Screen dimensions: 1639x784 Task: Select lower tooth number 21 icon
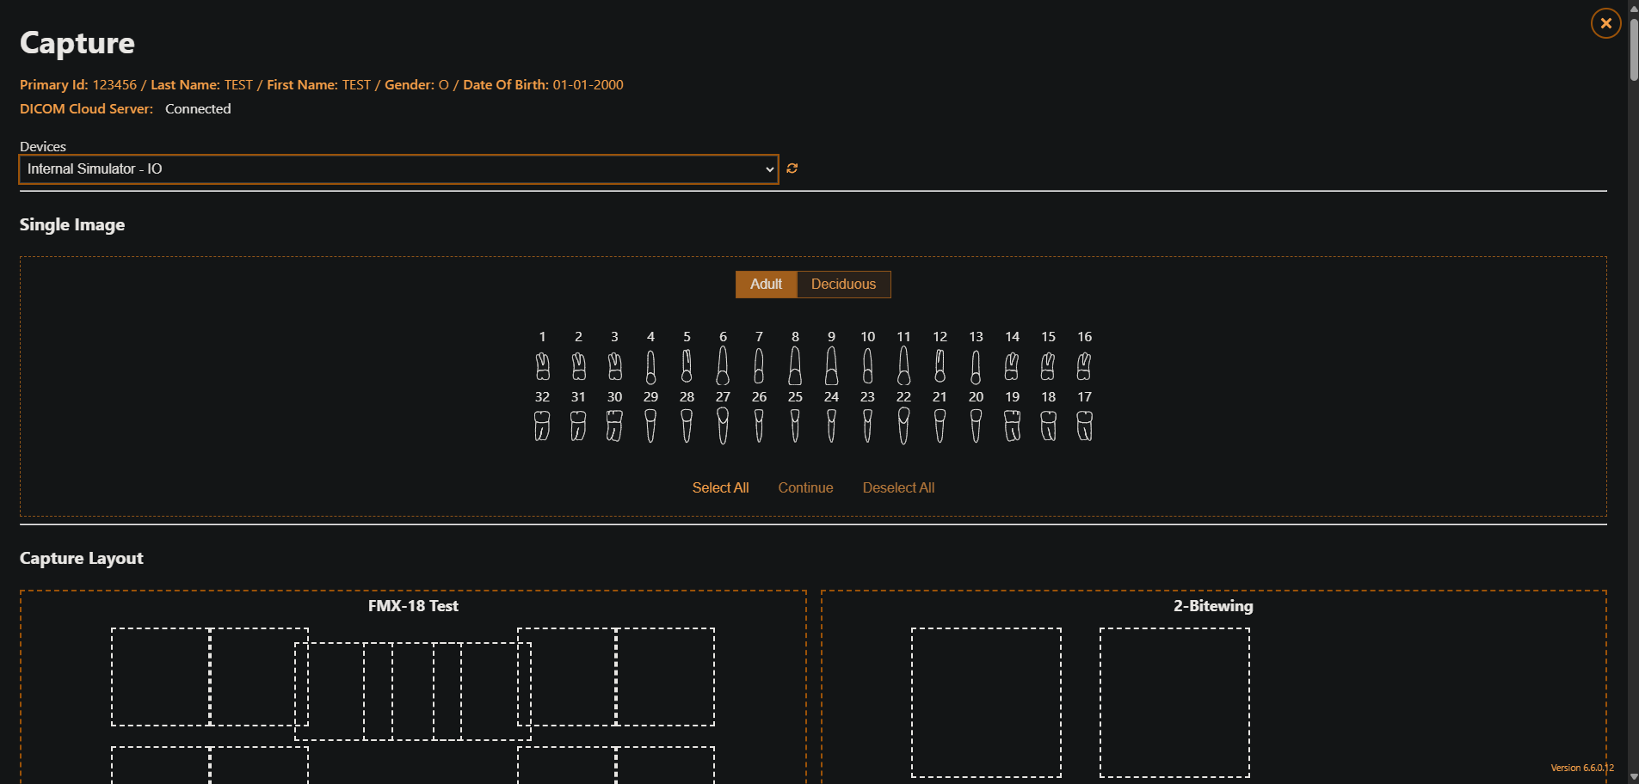[940, 426]
